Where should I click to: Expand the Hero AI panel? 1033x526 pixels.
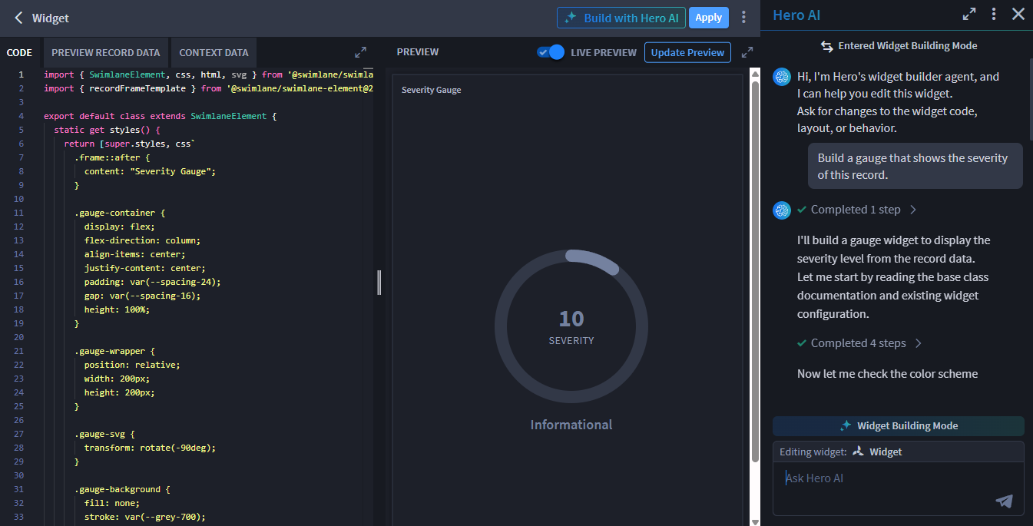tap(969, 14)
